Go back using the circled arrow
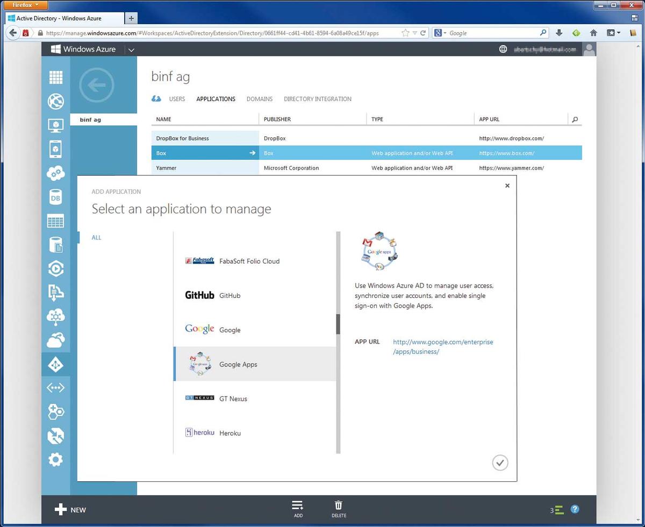Viewport: 645px width, 527px height. click(97, 85)
